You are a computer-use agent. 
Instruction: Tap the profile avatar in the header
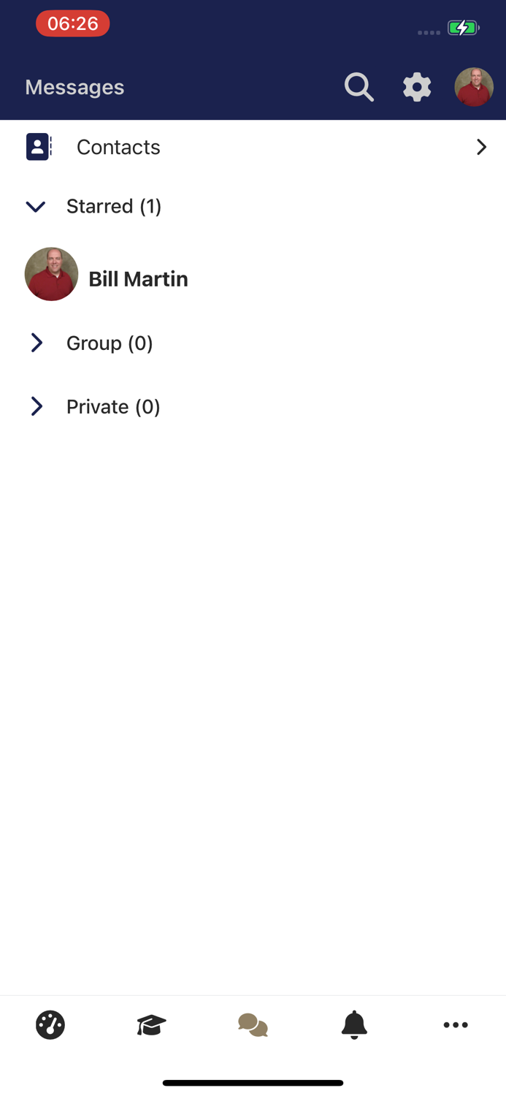coord(474,86)
